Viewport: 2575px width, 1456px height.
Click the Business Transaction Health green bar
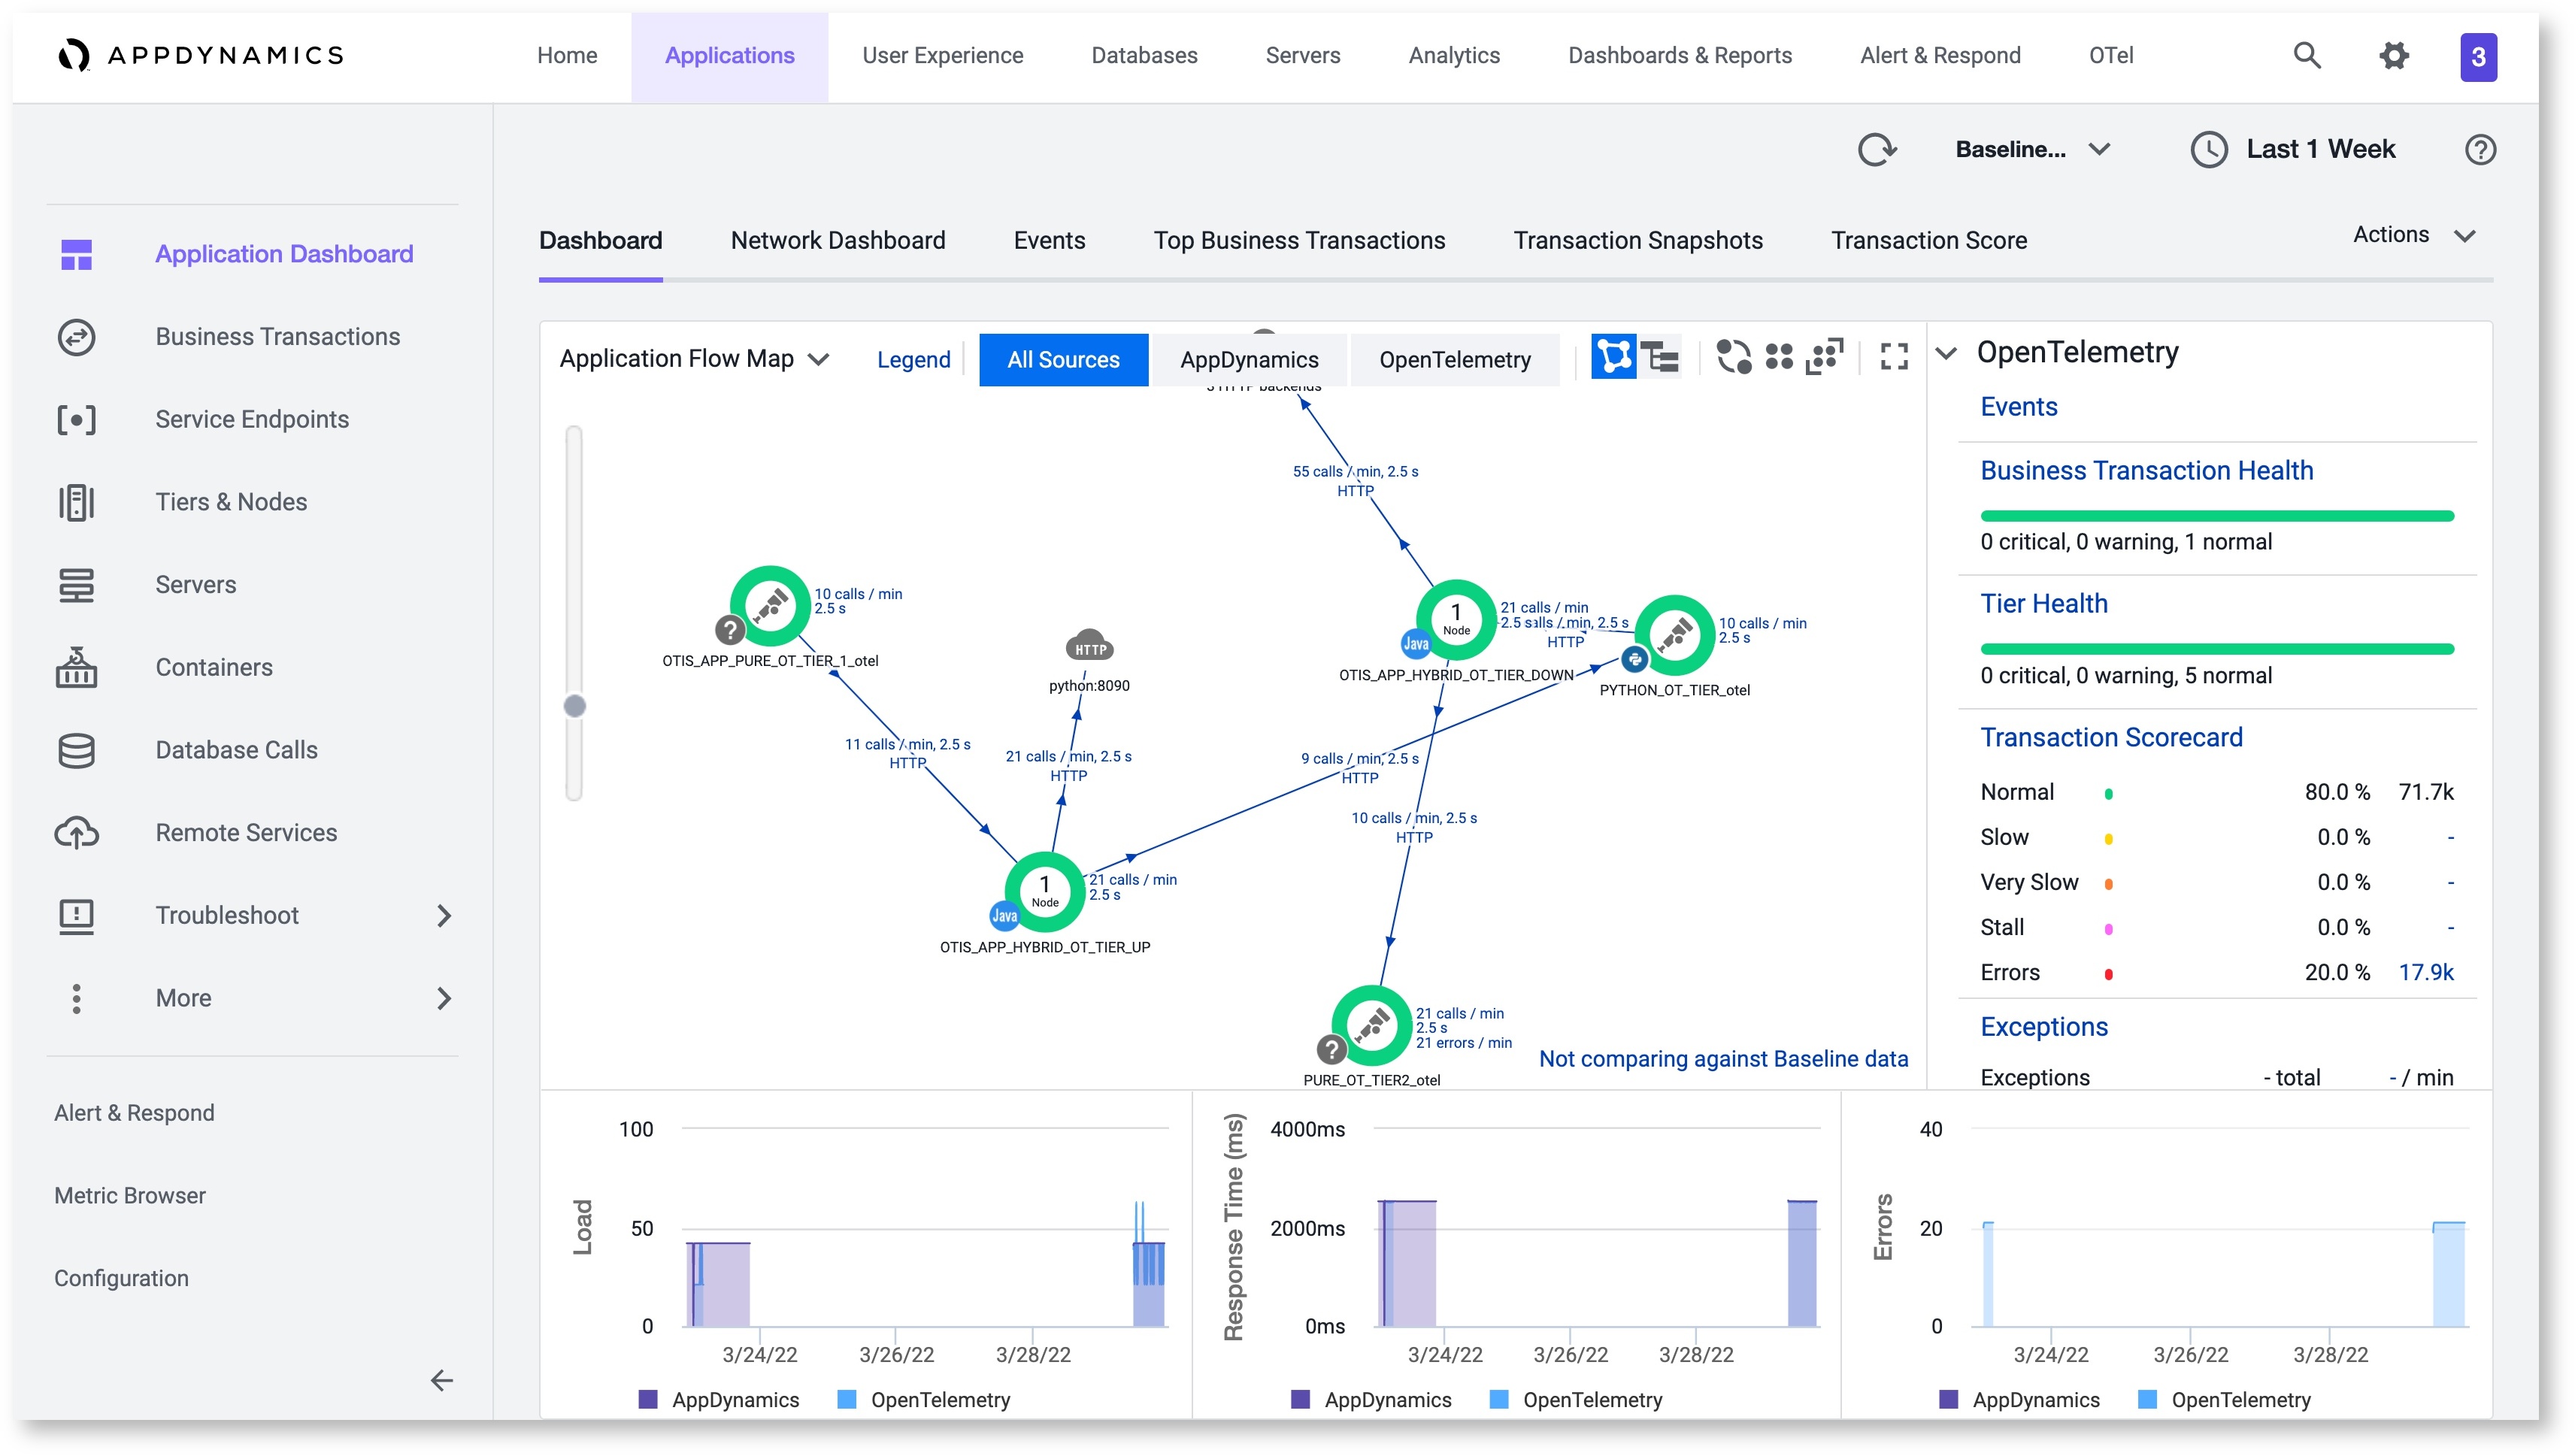[2216, 516]
